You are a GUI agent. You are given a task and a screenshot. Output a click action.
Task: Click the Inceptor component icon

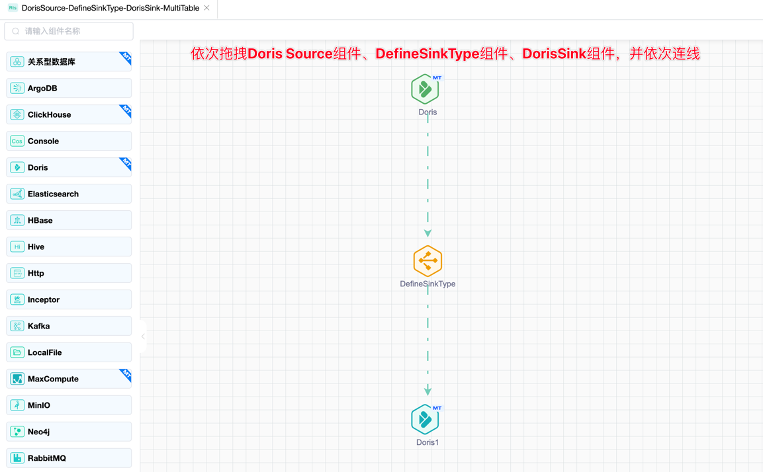point(17,299)
